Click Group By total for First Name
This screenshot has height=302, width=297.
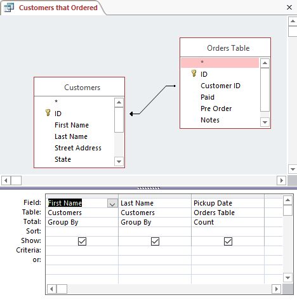click(x=82, y=222)
